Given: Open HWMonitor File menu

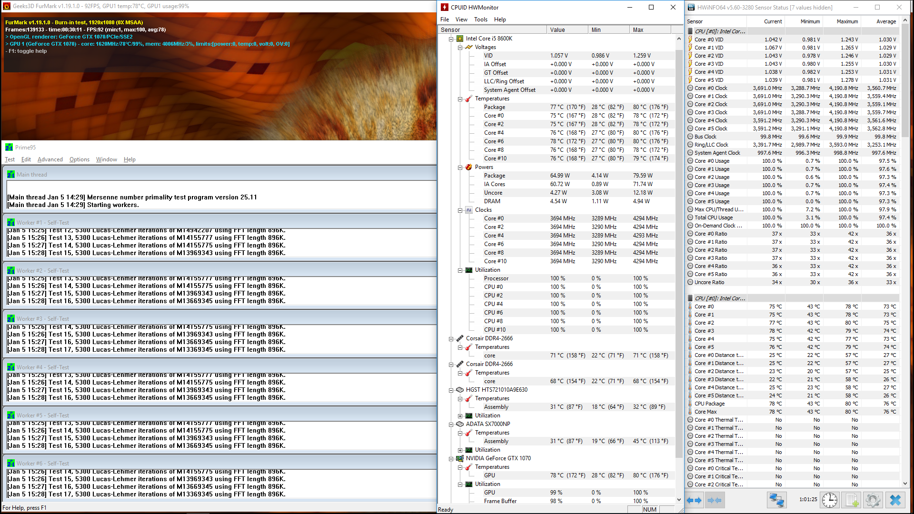Looking at the screenshot, I should [445, 20].
